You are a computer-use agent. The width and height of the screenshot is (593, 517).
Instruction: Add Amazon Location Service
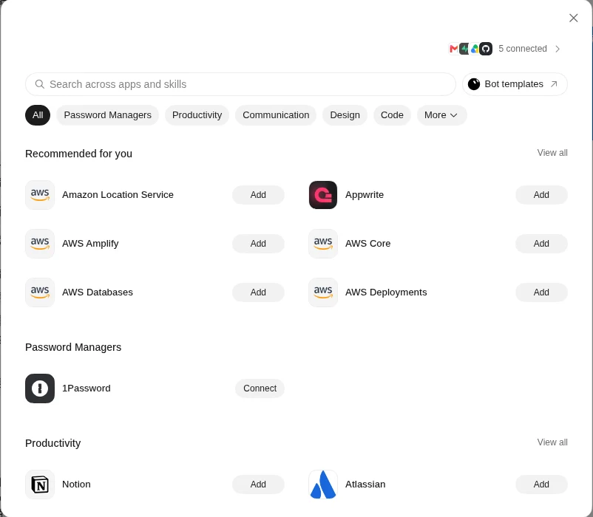pyautogui.click(x=258, y=195)
